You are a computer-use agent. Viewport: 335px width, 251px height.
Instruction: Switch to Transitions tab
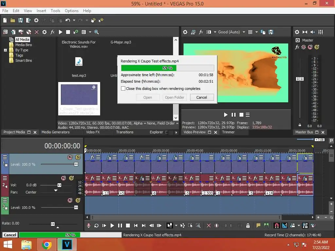coord(125,132)
